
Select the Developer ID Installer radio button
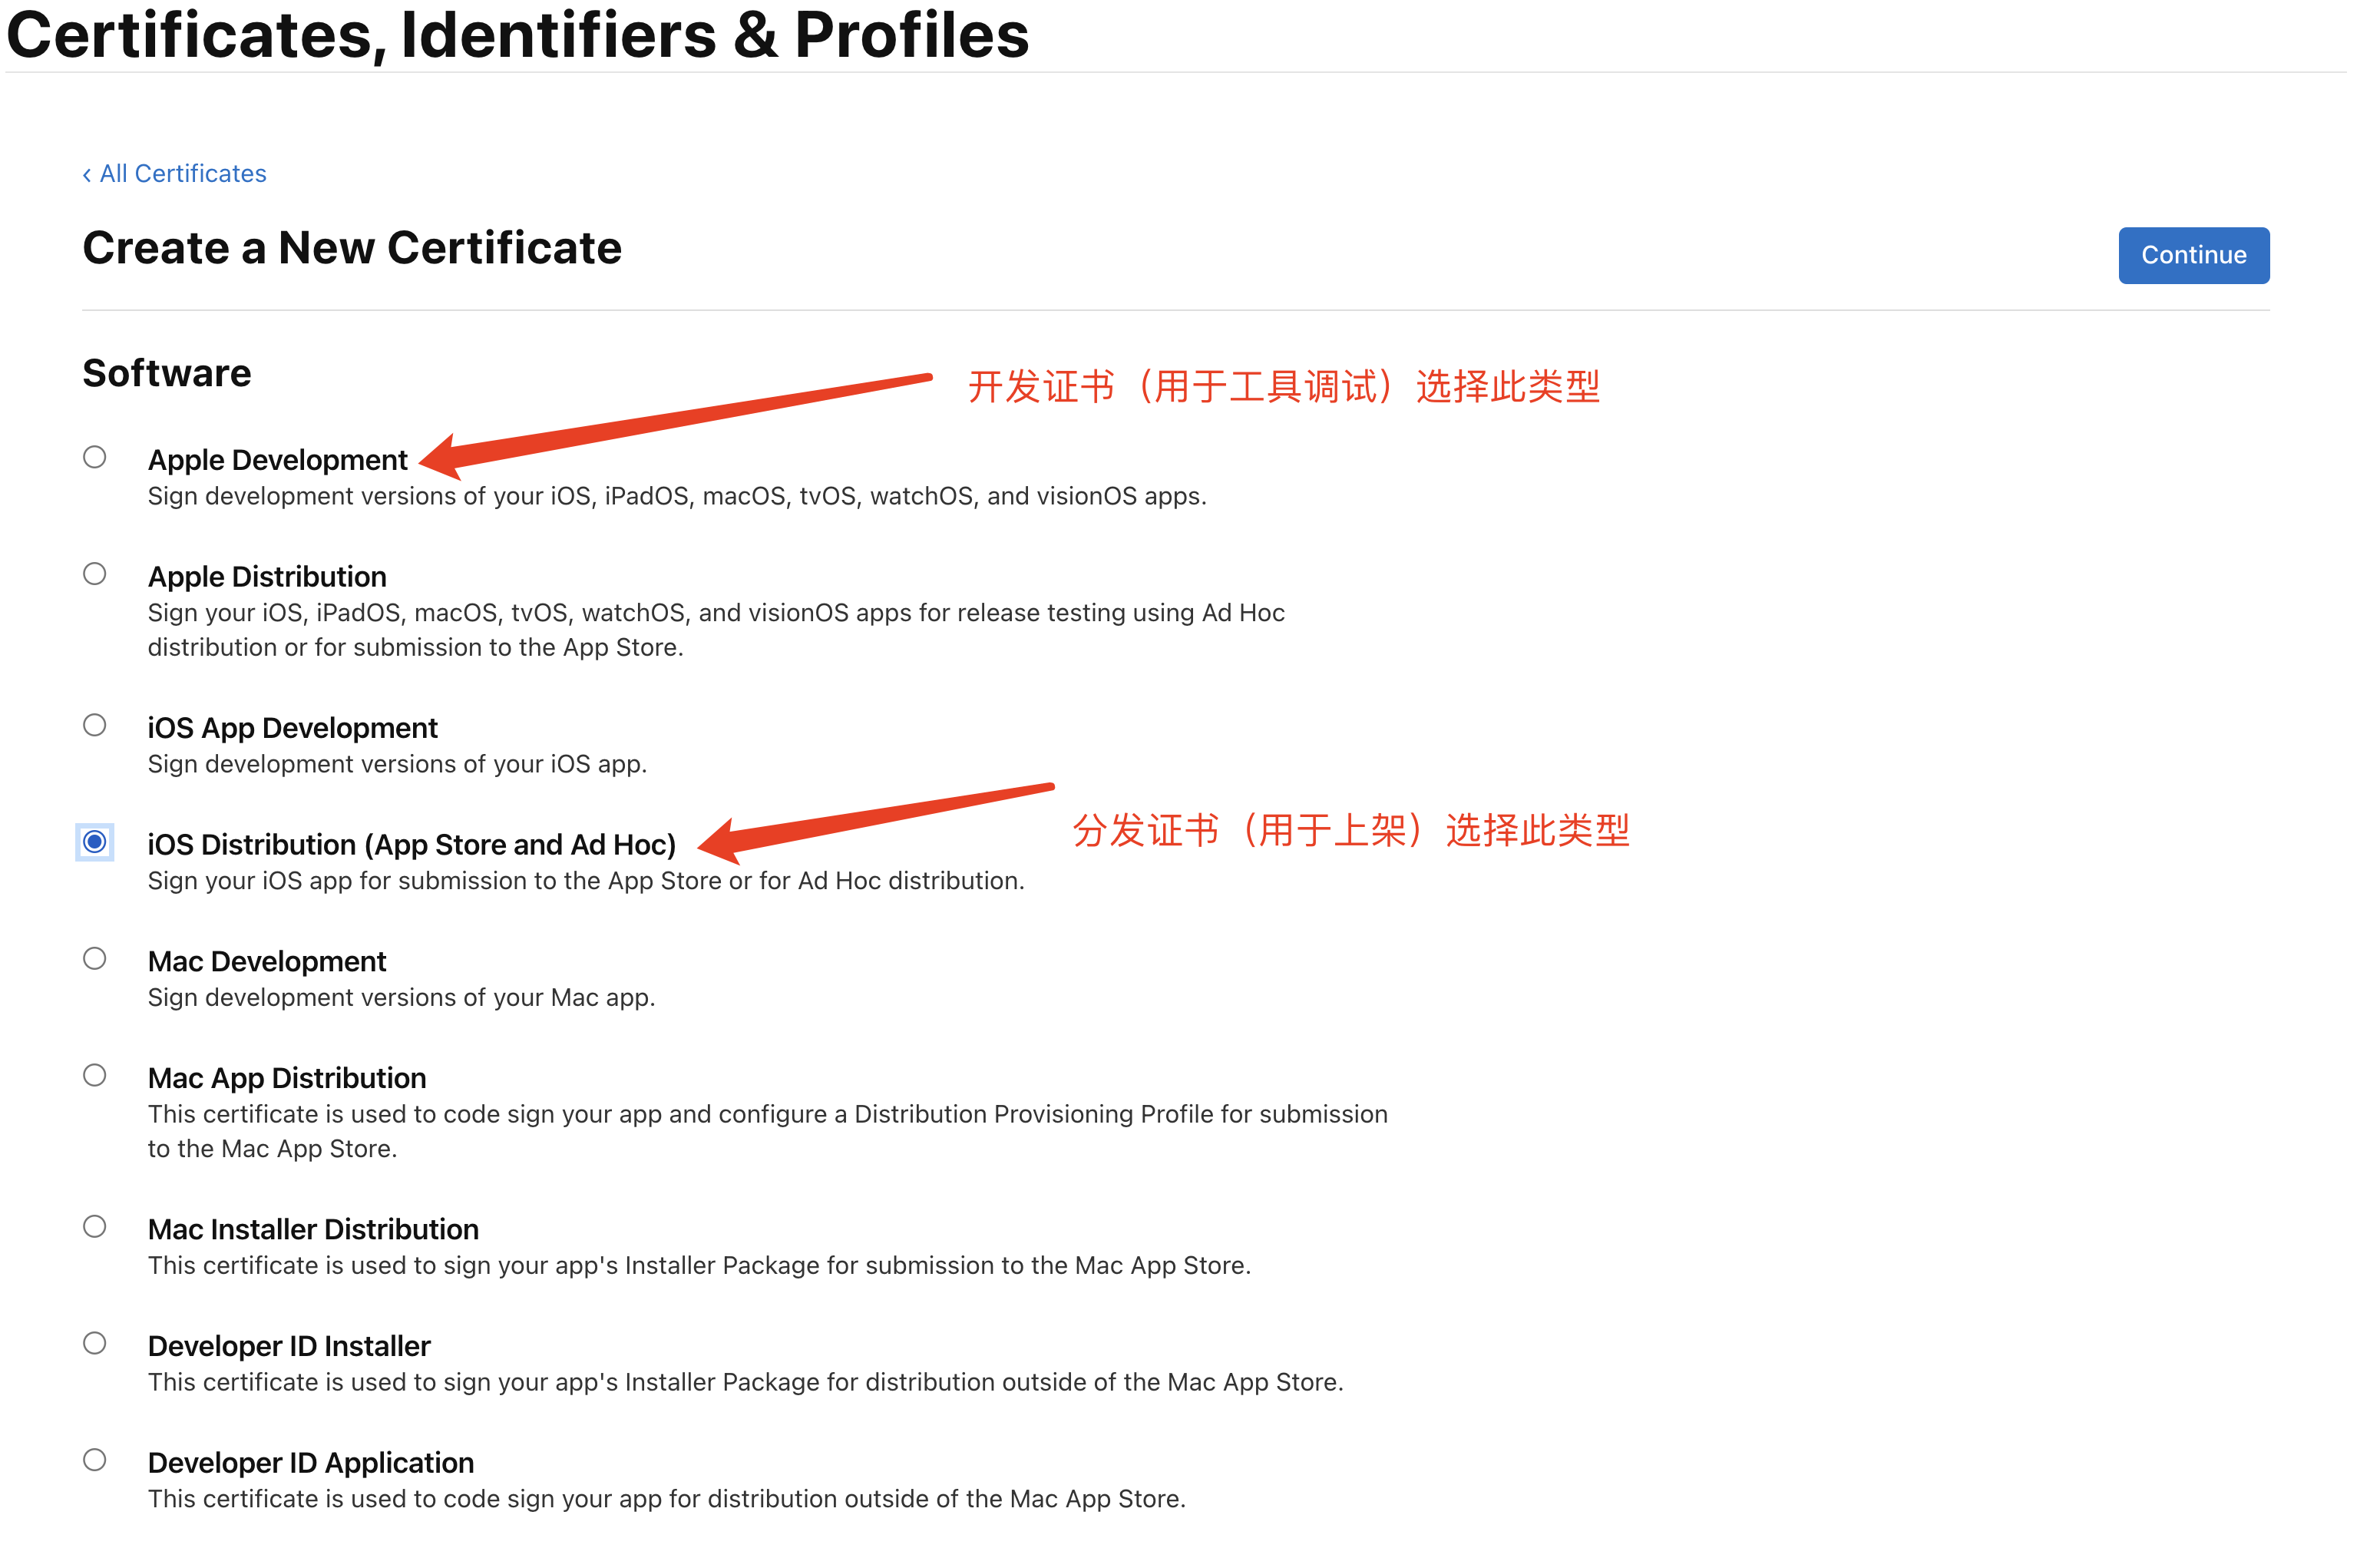pyautogui.click(x=95, y=1343)
